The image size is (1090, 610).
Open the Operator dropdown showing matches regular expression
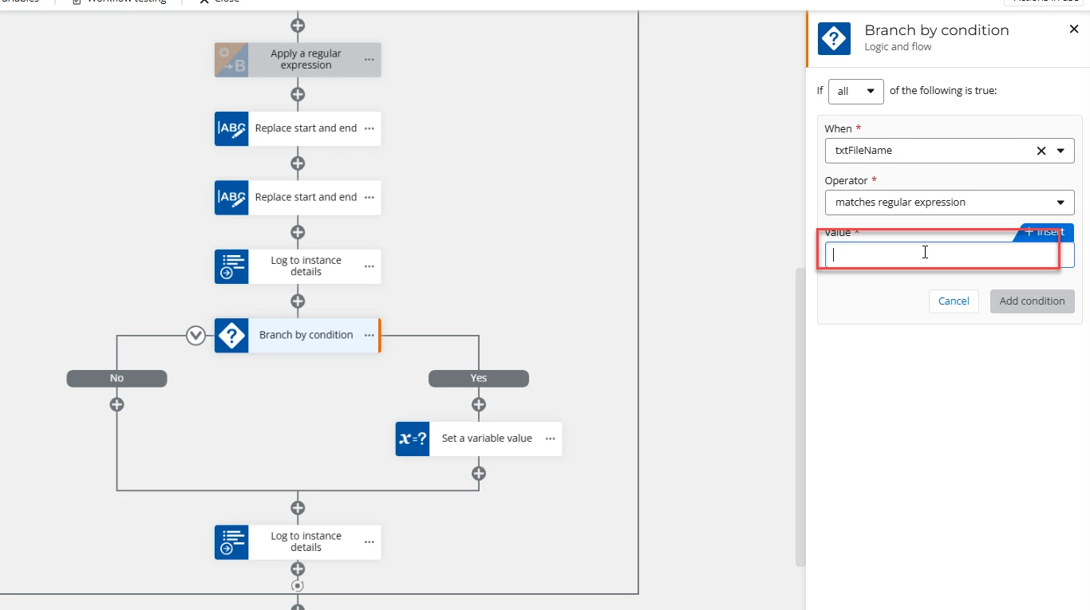pos(950,203)
